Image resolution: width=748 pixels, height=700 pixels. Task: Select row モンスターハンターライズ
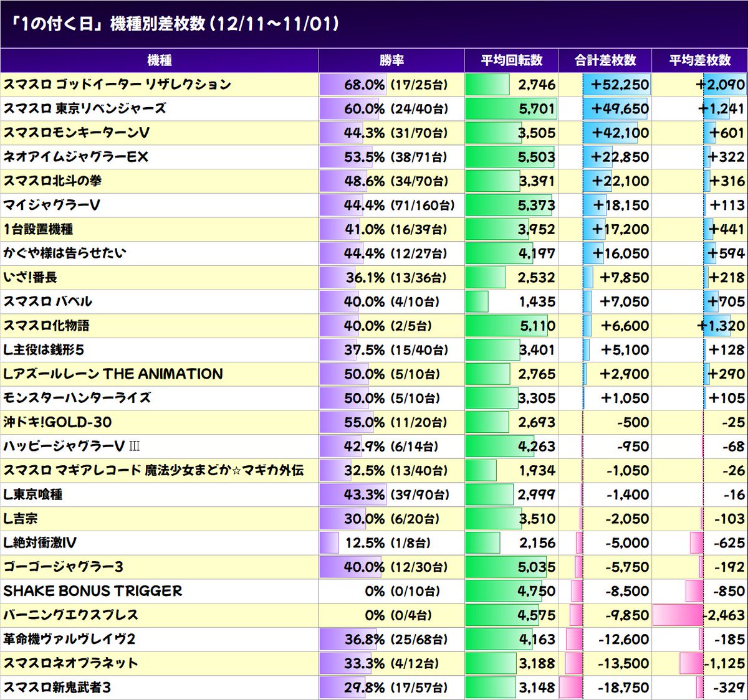click(x=374, y=399)
